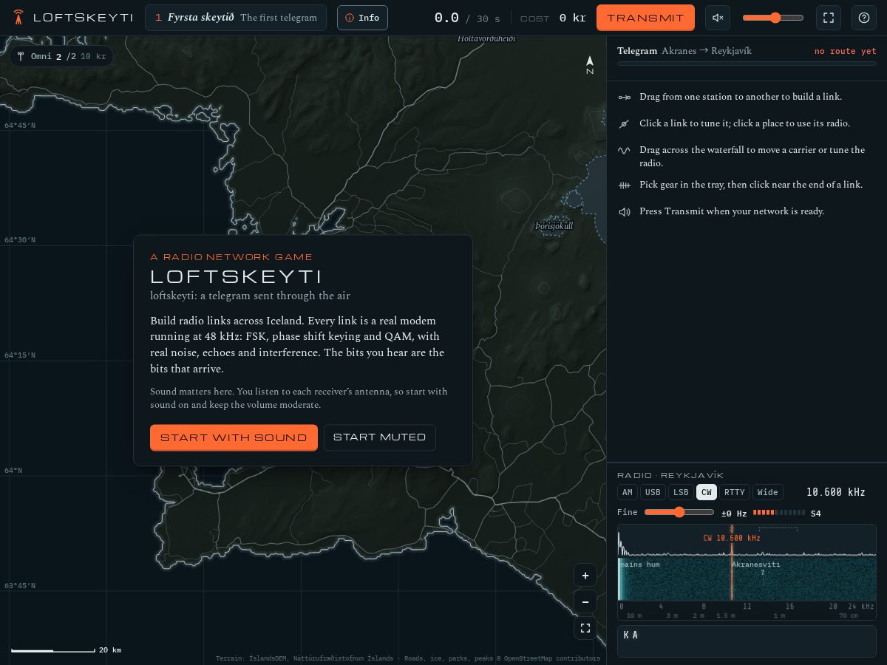Enter fullscreen mode from the top bar
The height and width of the screenshot is (665, 887).
pos(829,18)
